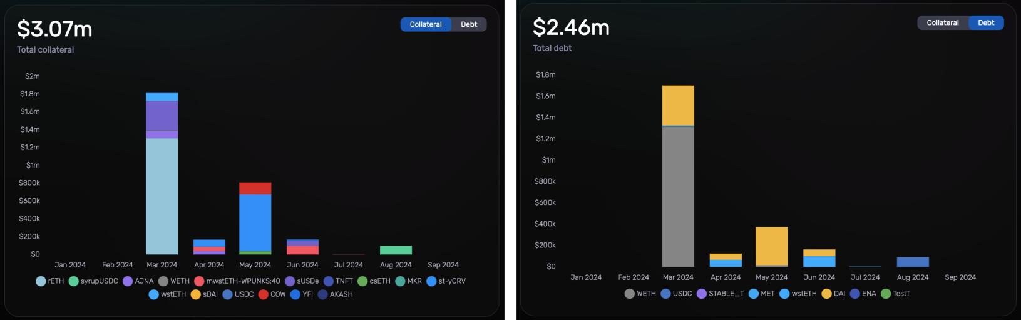Toggle the TNFT legend entry

[339, 281]
